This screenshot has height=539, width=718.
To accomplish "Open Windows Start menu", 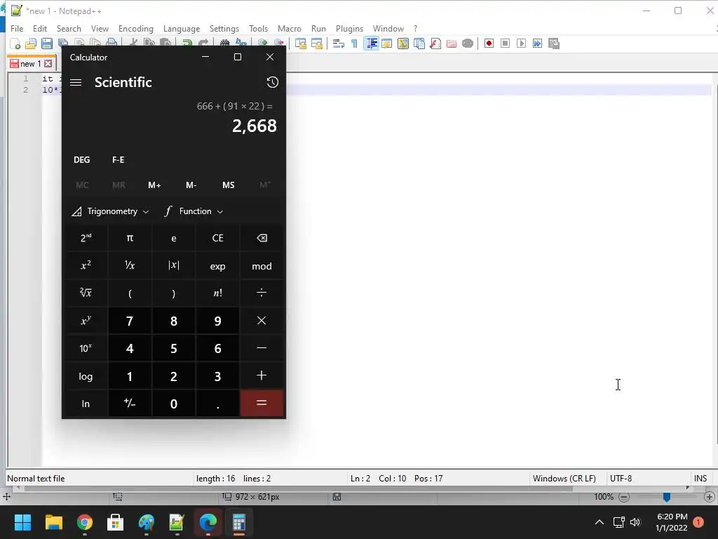I will (22, 522).
